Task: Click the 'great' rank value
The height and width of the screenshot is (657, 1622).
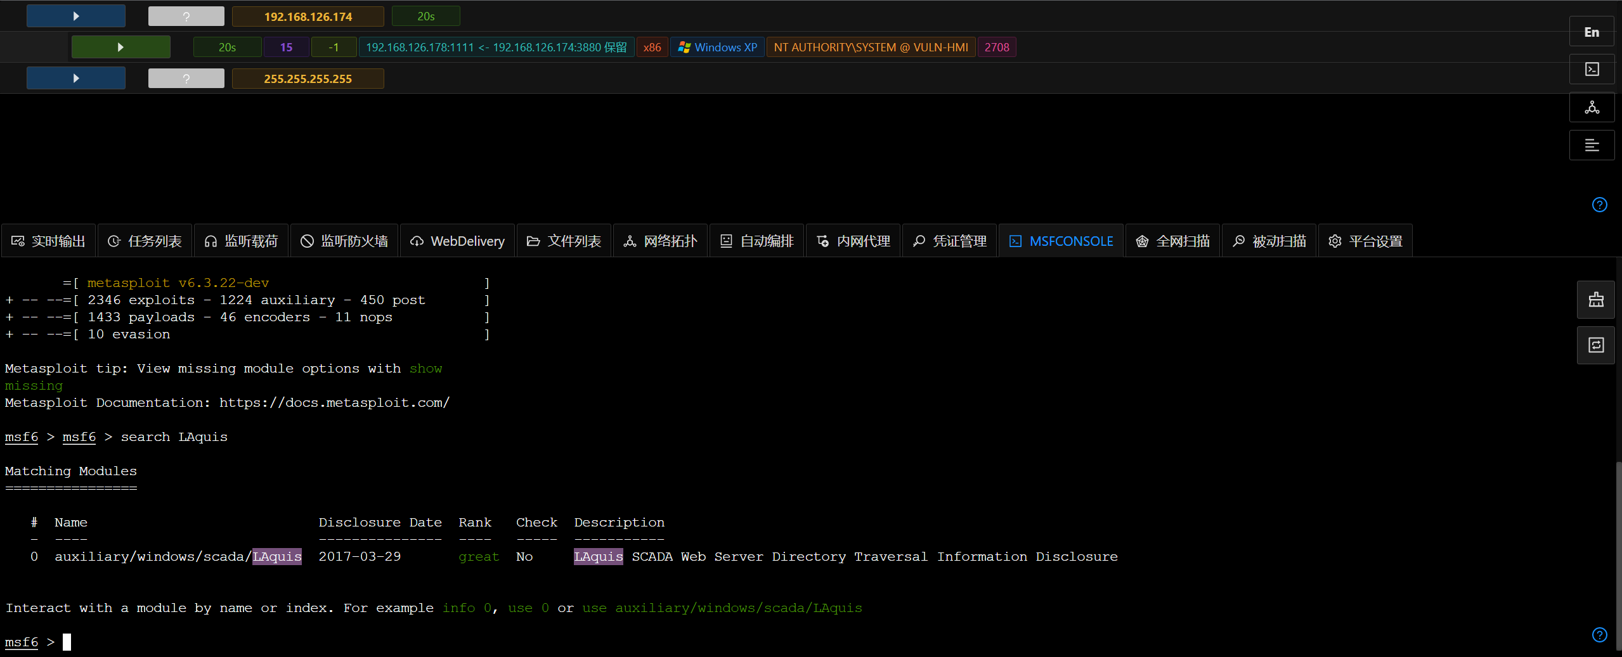Action: (x=479, y=556)
